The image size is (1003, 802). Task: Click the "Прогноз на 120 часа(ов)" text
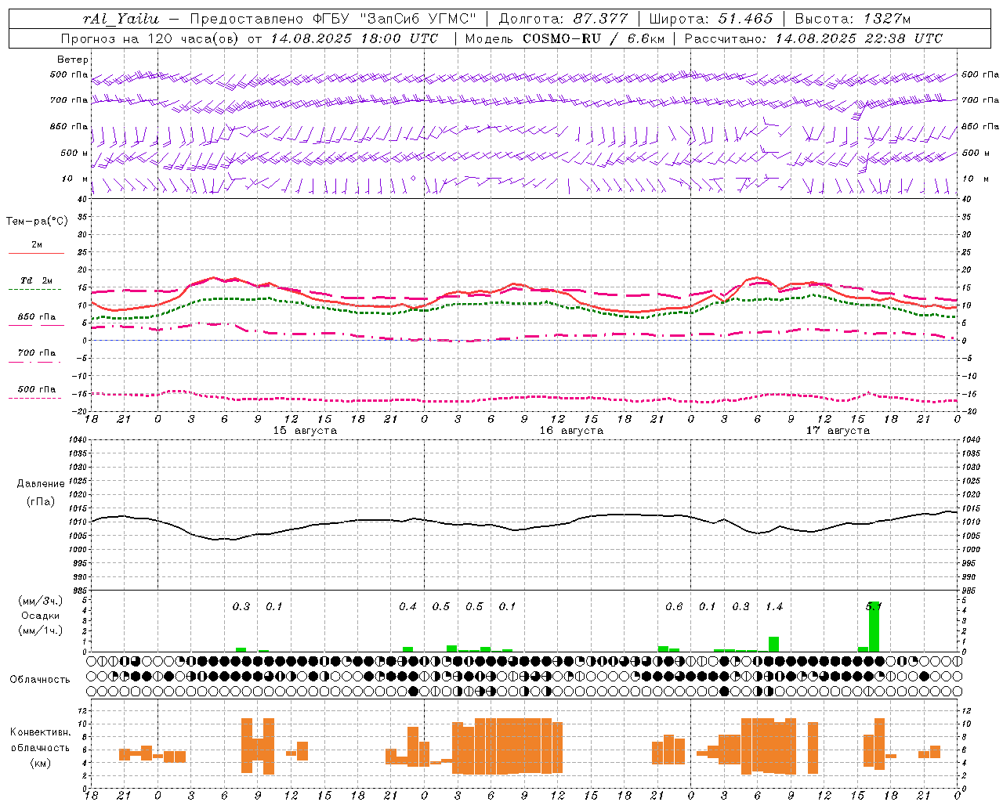(150, 38)
